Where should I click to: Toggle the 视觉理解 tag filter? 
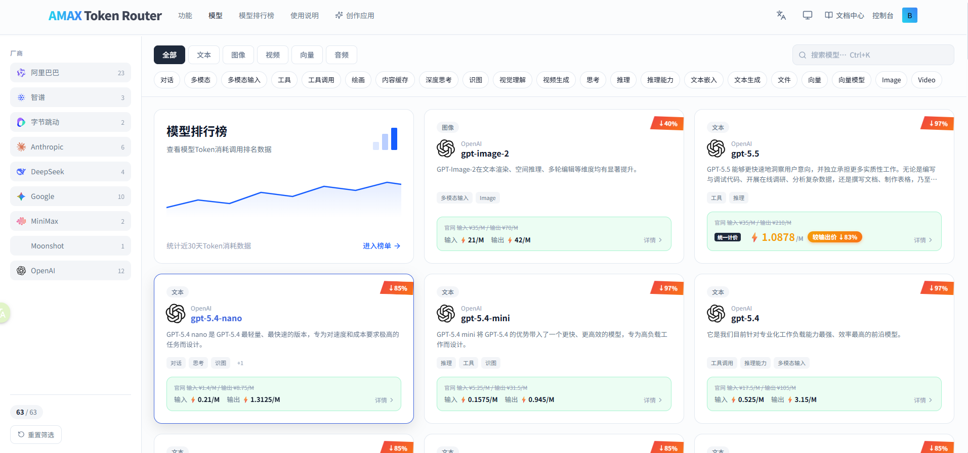click(x=513, y=80)
